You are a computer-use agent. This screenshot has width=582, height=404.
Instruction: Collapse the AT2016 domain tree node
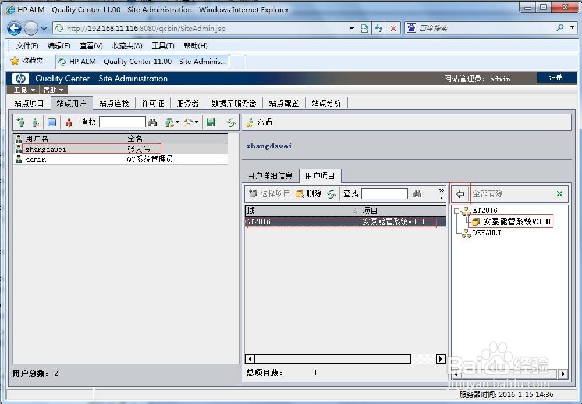(456, 211)
